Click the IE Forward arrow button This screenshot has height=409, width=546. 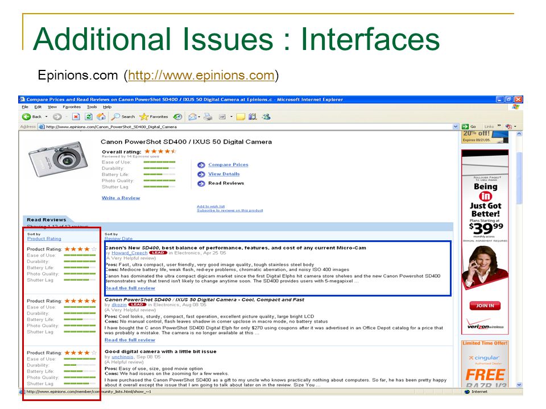(x=57, y=117)
